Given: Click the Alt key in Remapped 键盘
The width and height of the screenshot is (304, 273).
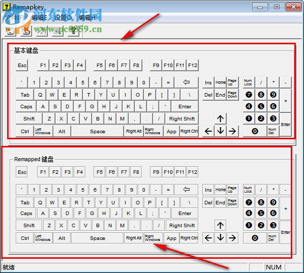Looking at the screenshot, I should pyautogui.click(x=62, y=238).
